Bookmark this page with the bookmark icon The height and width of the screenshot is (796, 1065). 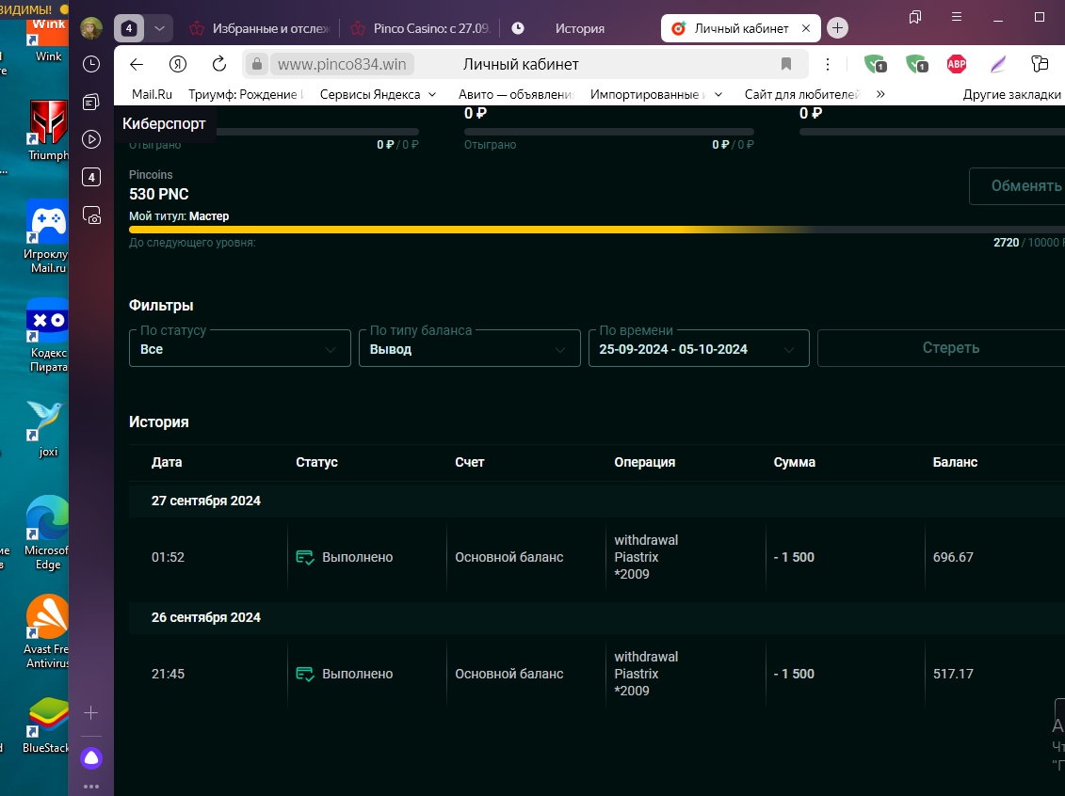[x=786, y=64]
